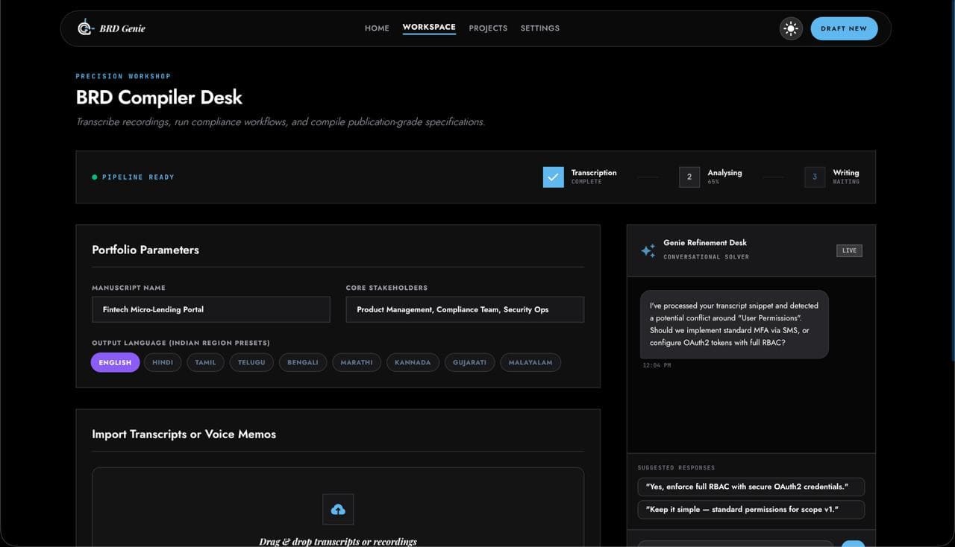Select step 3 Writing indicator
955x547 pixels.
coord(815,177)
